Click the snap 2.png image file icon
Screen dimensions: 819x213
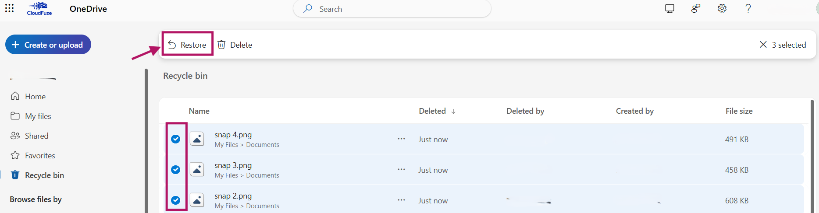point(197,200)
